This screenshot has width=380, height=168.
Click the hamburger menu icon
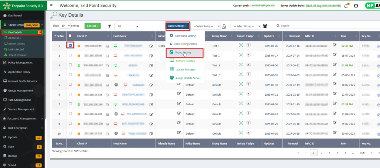[x=51, y=6]
